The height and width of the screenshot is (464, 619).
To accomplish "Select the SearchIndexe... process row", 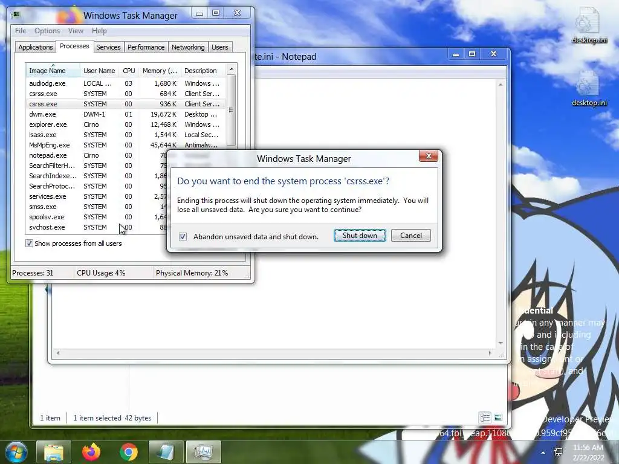I will tap(96, 176).
